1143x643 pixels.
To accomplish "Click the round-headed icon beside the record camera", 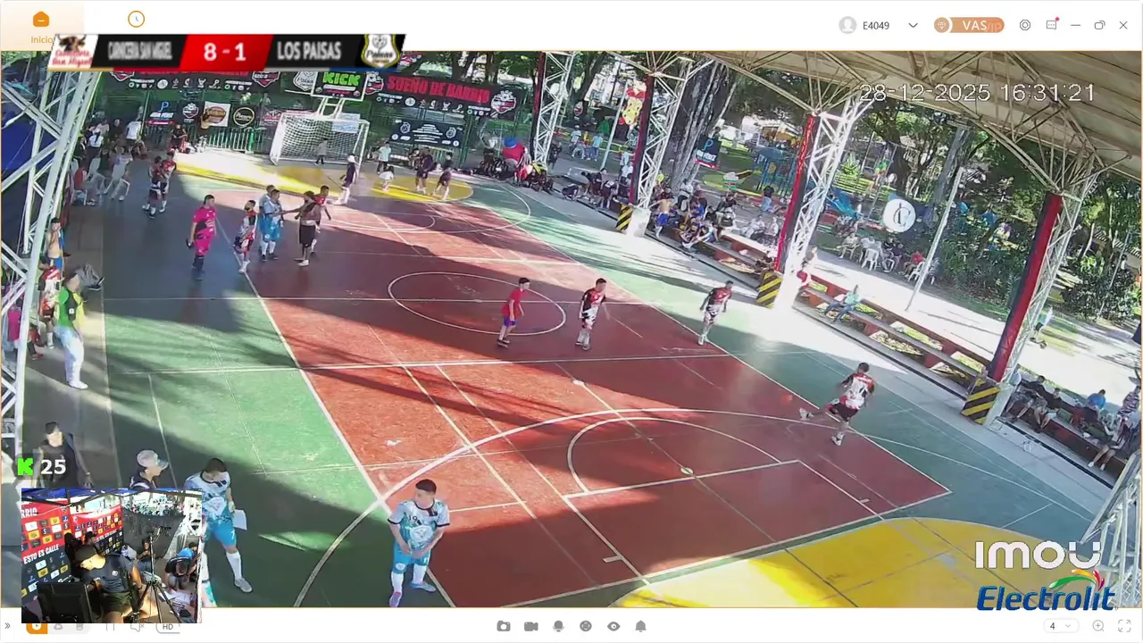I will [558, 626].
